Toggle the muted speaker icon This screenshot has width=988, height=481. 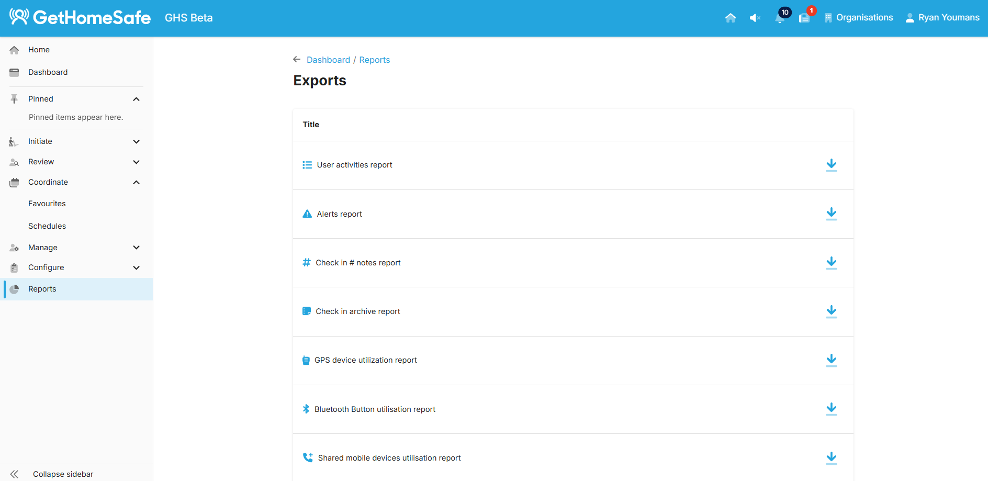point(755,18)
